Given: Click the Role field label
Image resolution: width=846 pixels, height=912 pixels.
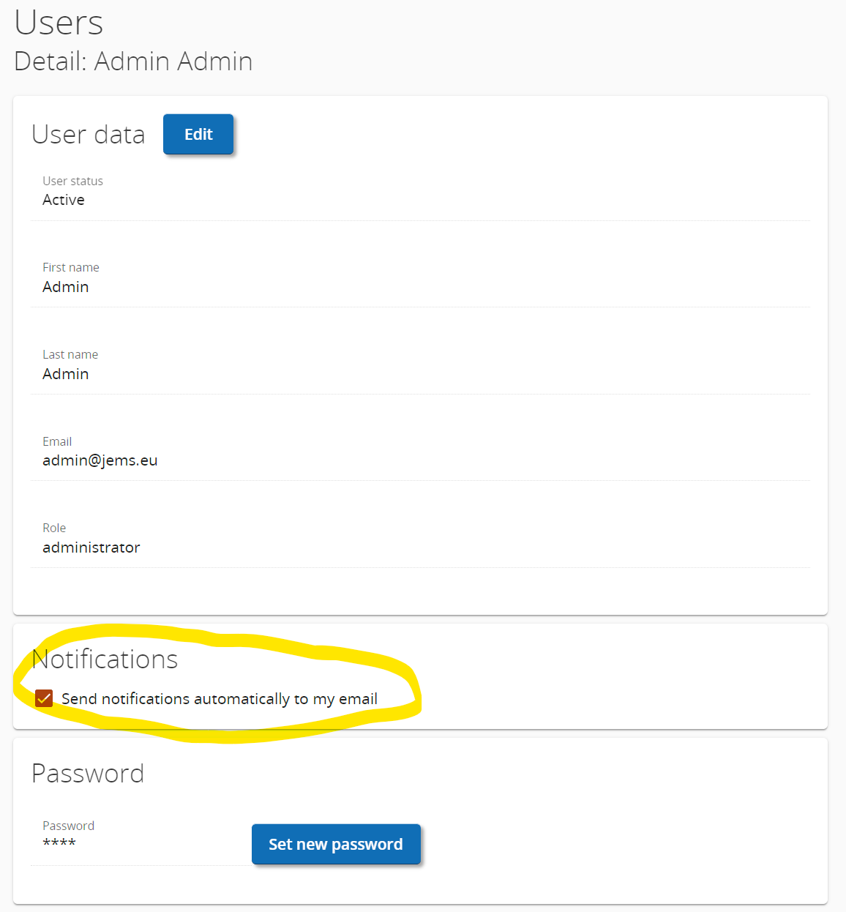Looking at the screenshot, I should click(x=54, y=528).
